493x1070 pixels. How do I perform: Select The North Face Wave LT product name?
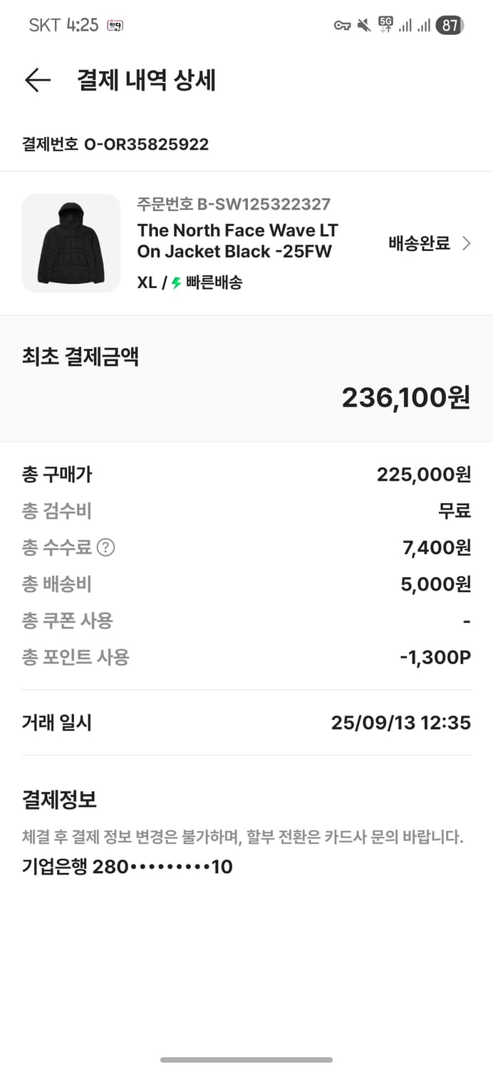click(239, 240)
